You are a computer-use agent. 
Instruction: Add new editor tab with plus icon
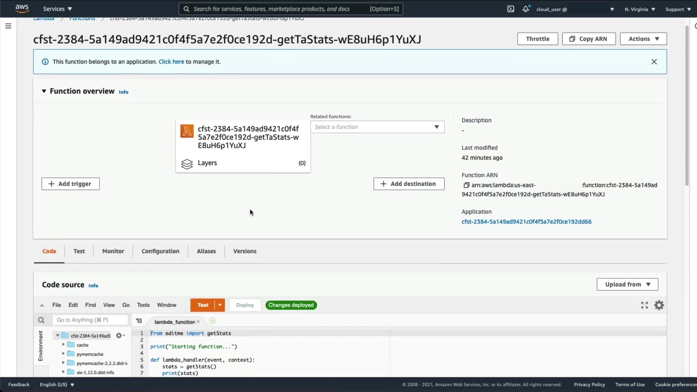click(213, 321)
